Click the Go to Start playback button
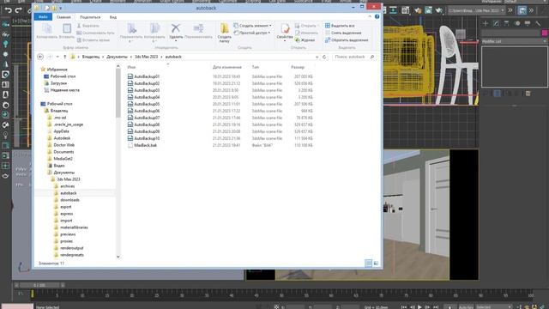This screenshot has height=309, width=549. point(404,307)
